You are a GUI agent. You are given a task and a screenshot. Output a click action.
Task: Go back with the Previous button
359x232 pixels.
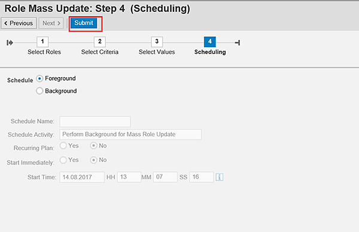click(19, 23)
